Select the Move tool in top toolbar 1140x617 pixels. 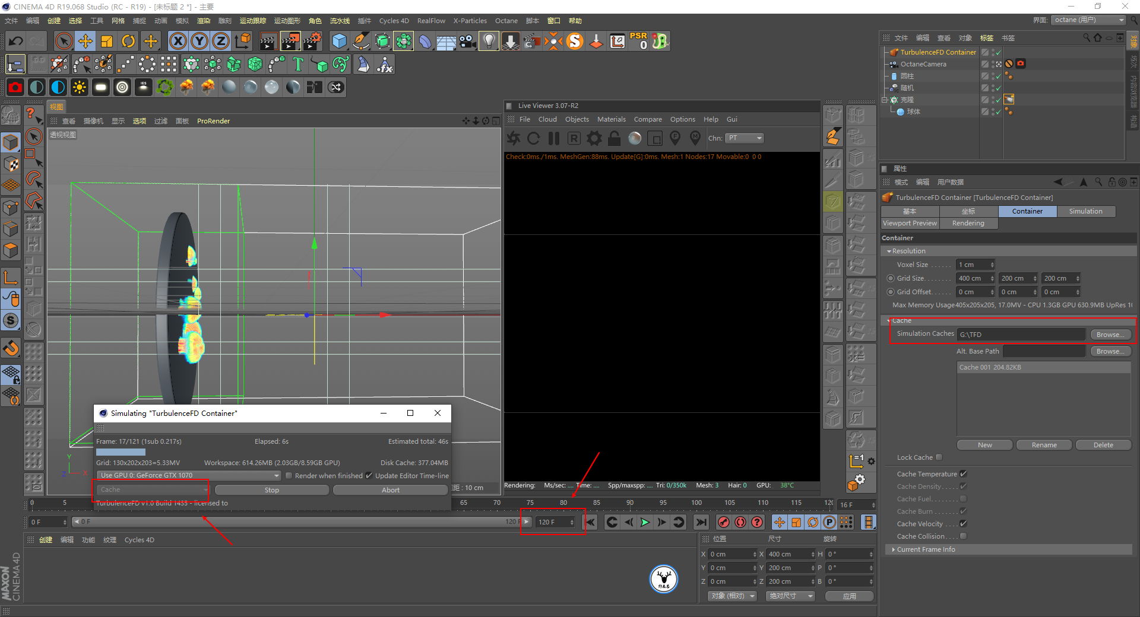pyautogui.click(x=85, y=41)
